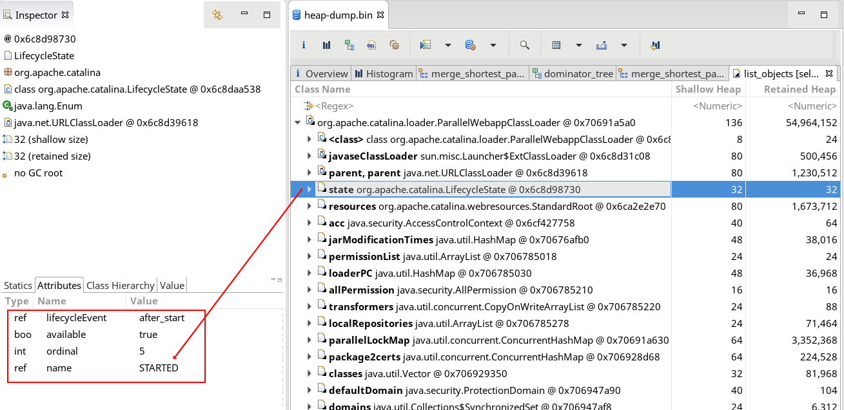This screenshot has width=844, height=410.
Task: Open the Statics tab in Inspector
Action: point(17,285)
